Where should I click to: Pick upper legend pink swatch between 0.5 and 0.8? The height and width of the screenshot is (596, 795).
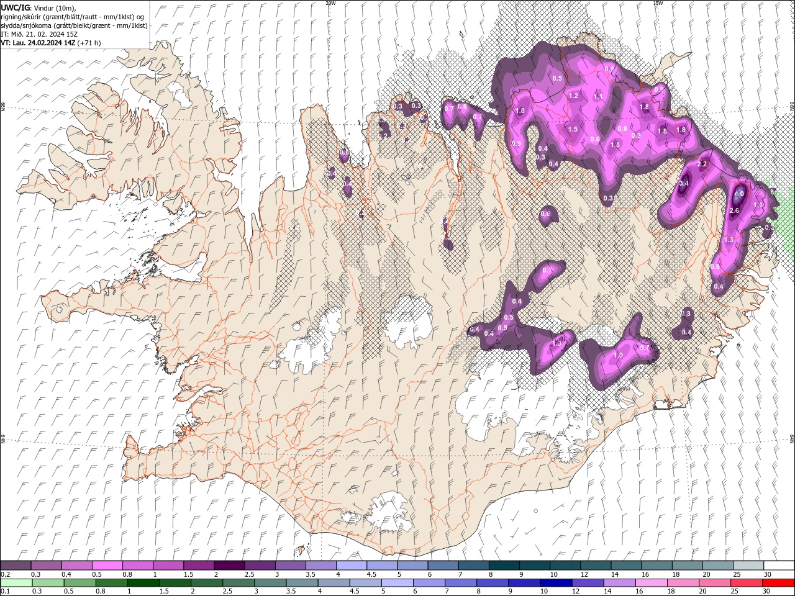(107, 566)
